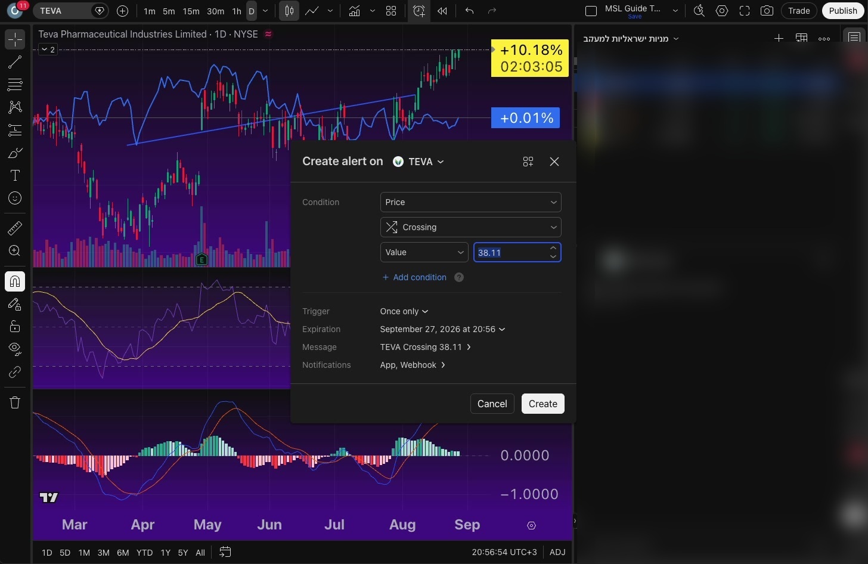Open the Crossing condition type dropdown
Viewport: 868px width, 564px height.
[470, 227]
